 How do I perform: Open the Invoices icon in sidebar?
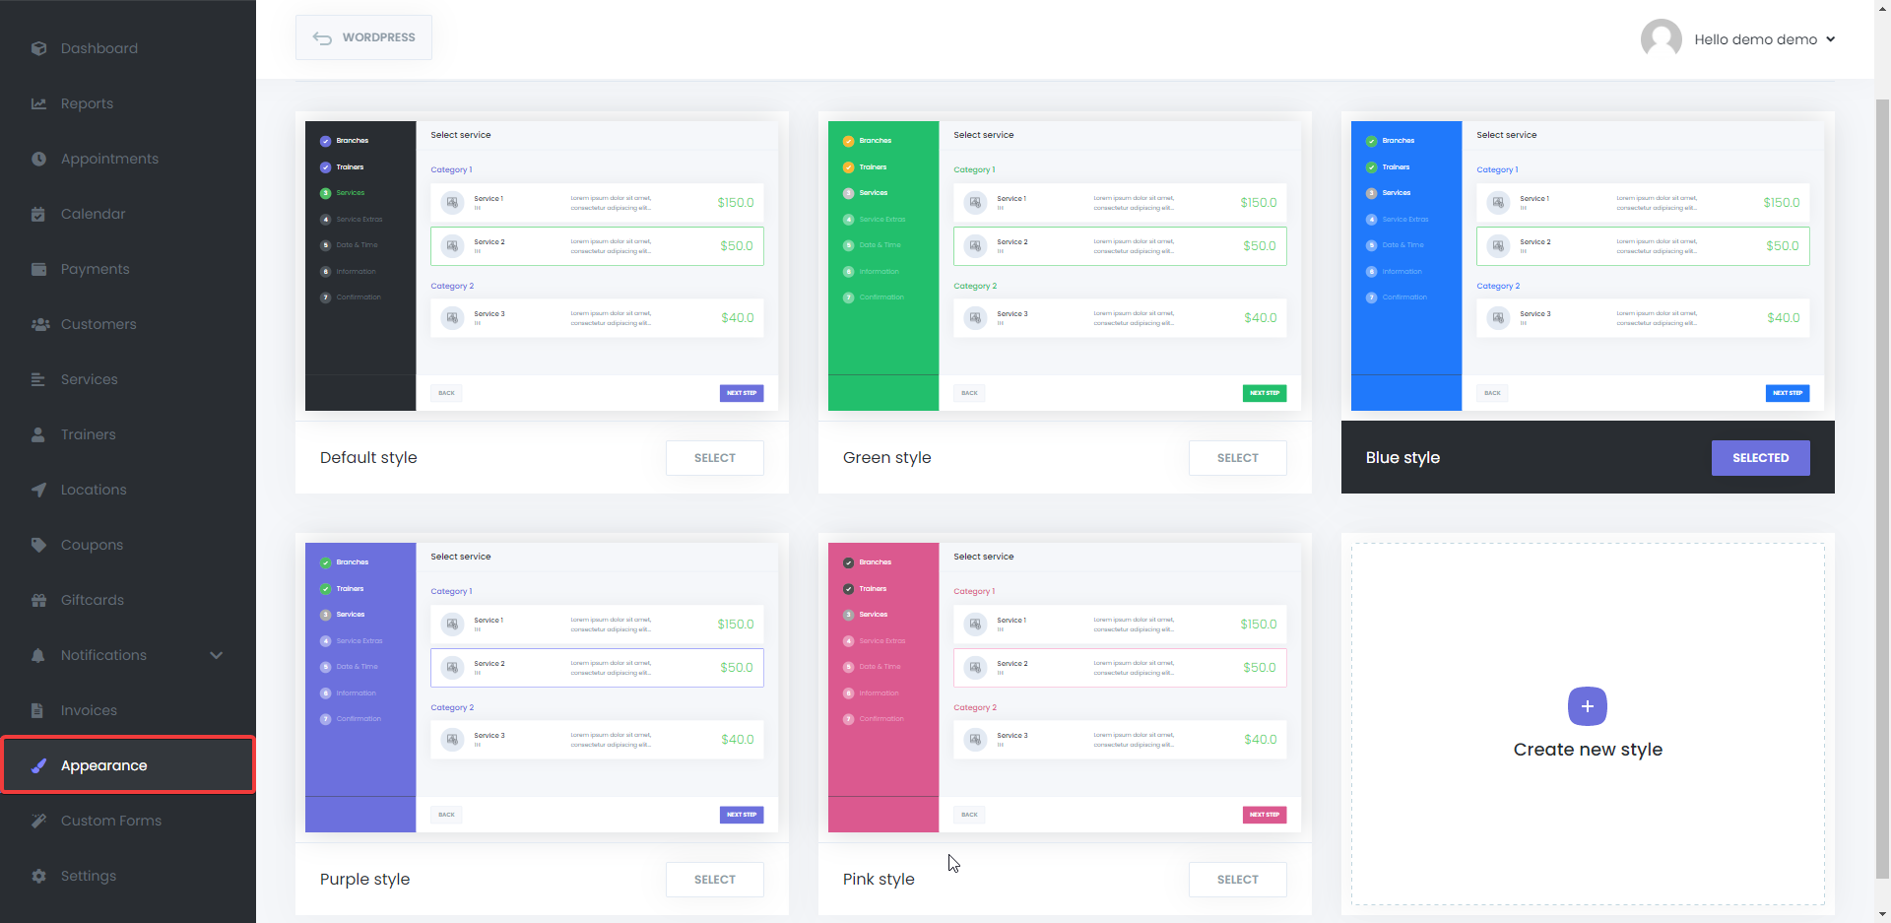pos(38,709)
